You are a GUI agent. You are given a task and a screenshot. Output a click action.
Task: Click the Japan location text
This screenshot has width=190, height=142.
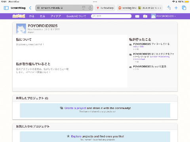pos(31,32)
